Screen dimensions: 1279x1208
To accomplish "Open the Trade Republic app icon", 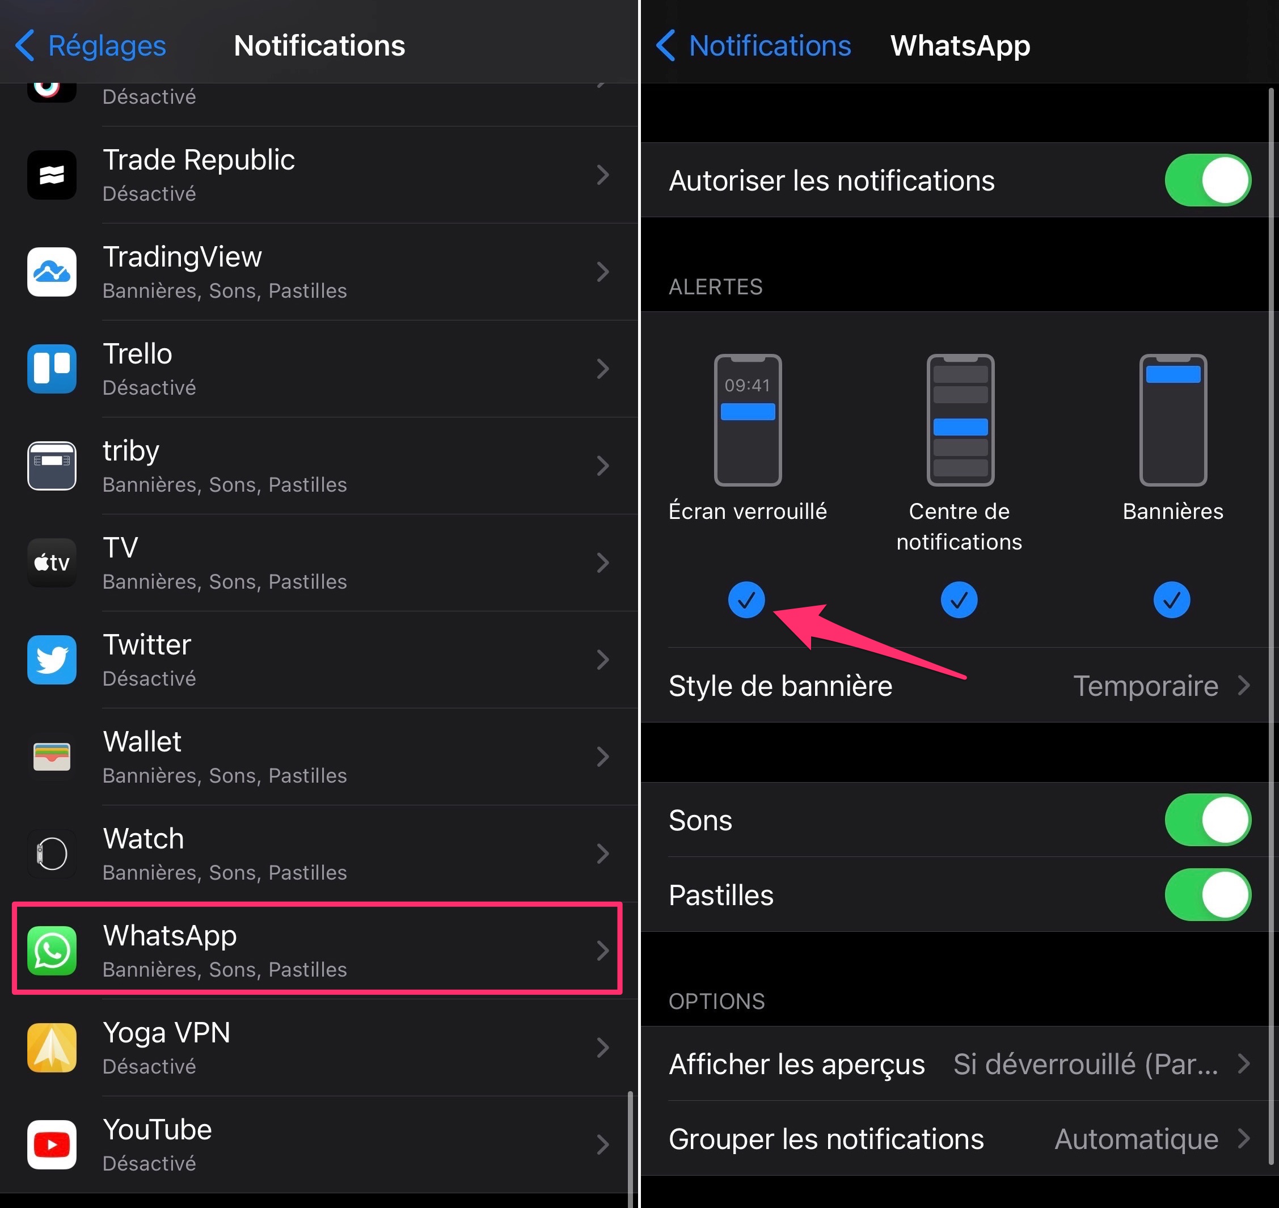I will (52, 175).
